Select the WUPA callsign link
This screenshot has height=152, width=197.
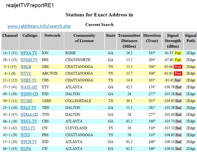pos(26,149)
